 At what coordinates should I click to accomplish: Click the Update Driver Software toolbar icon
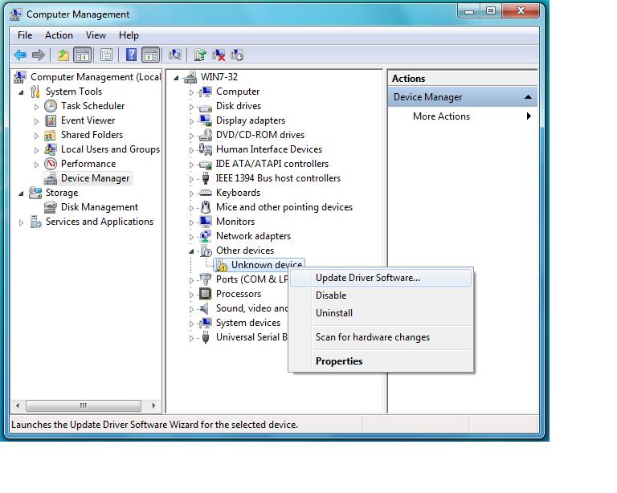click(200, 55)
